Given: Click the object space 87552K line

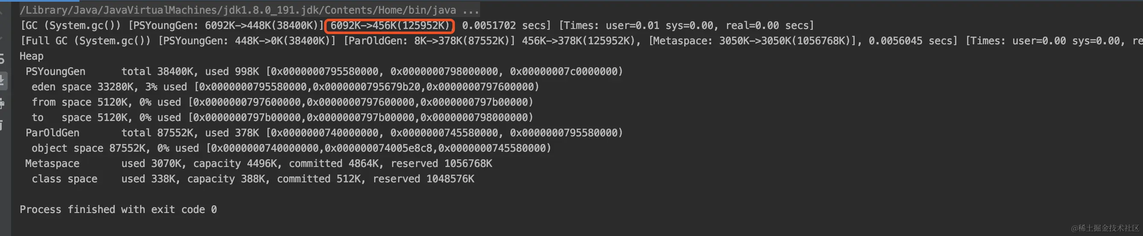Looking at the screenshot, I should pos(291,148).
